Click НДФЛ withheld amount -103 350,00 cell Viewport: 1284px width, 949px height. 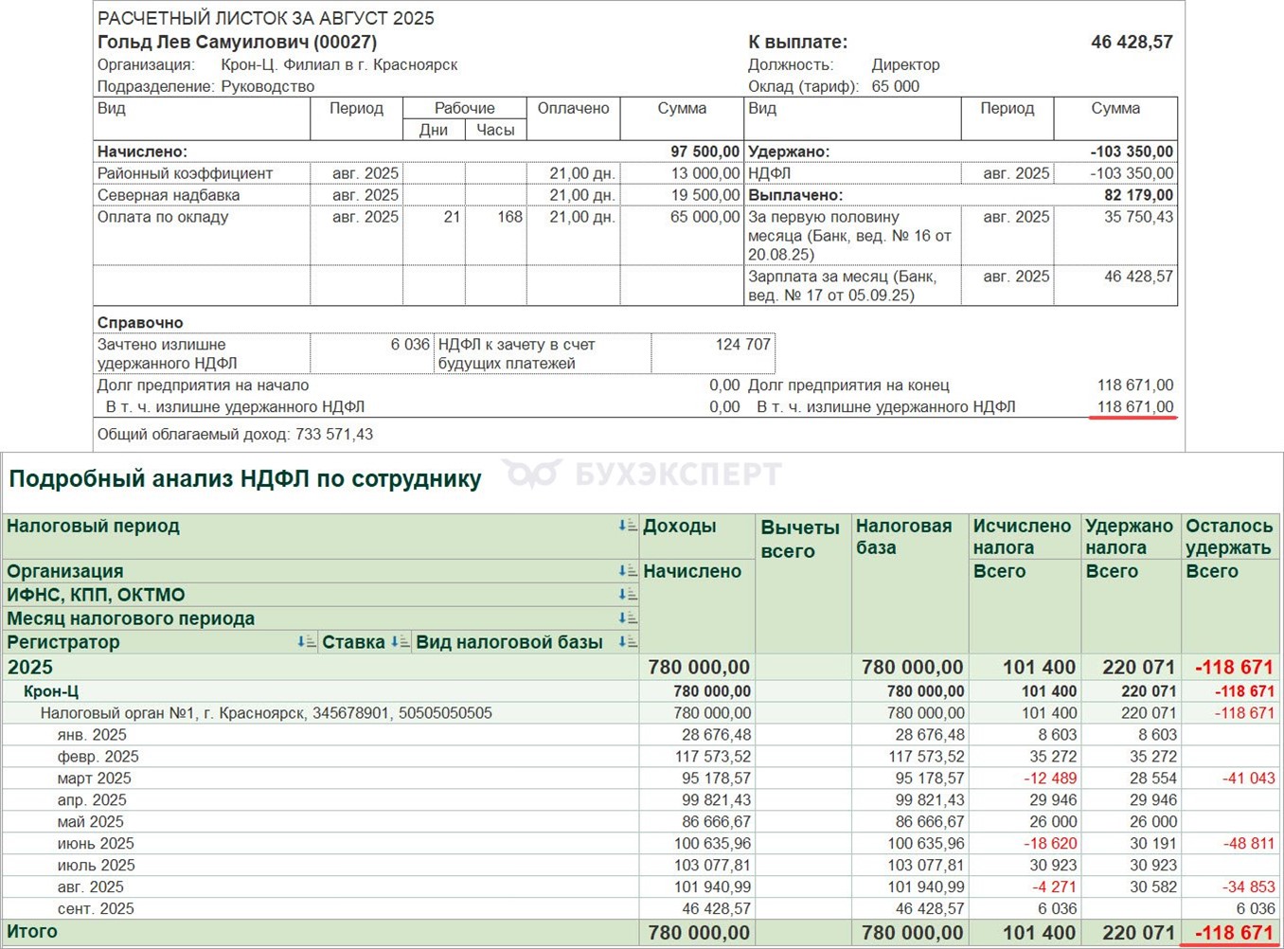[1131, 173]
